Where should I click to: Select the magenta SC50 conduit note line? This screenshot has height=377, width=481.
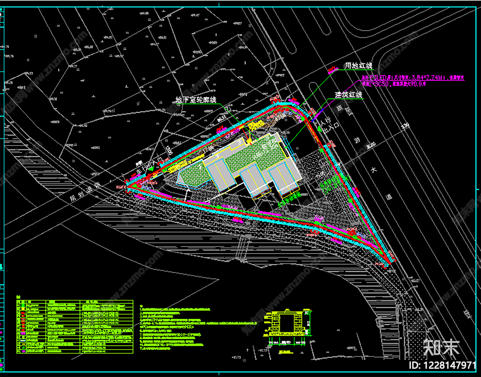coord(394,84)
